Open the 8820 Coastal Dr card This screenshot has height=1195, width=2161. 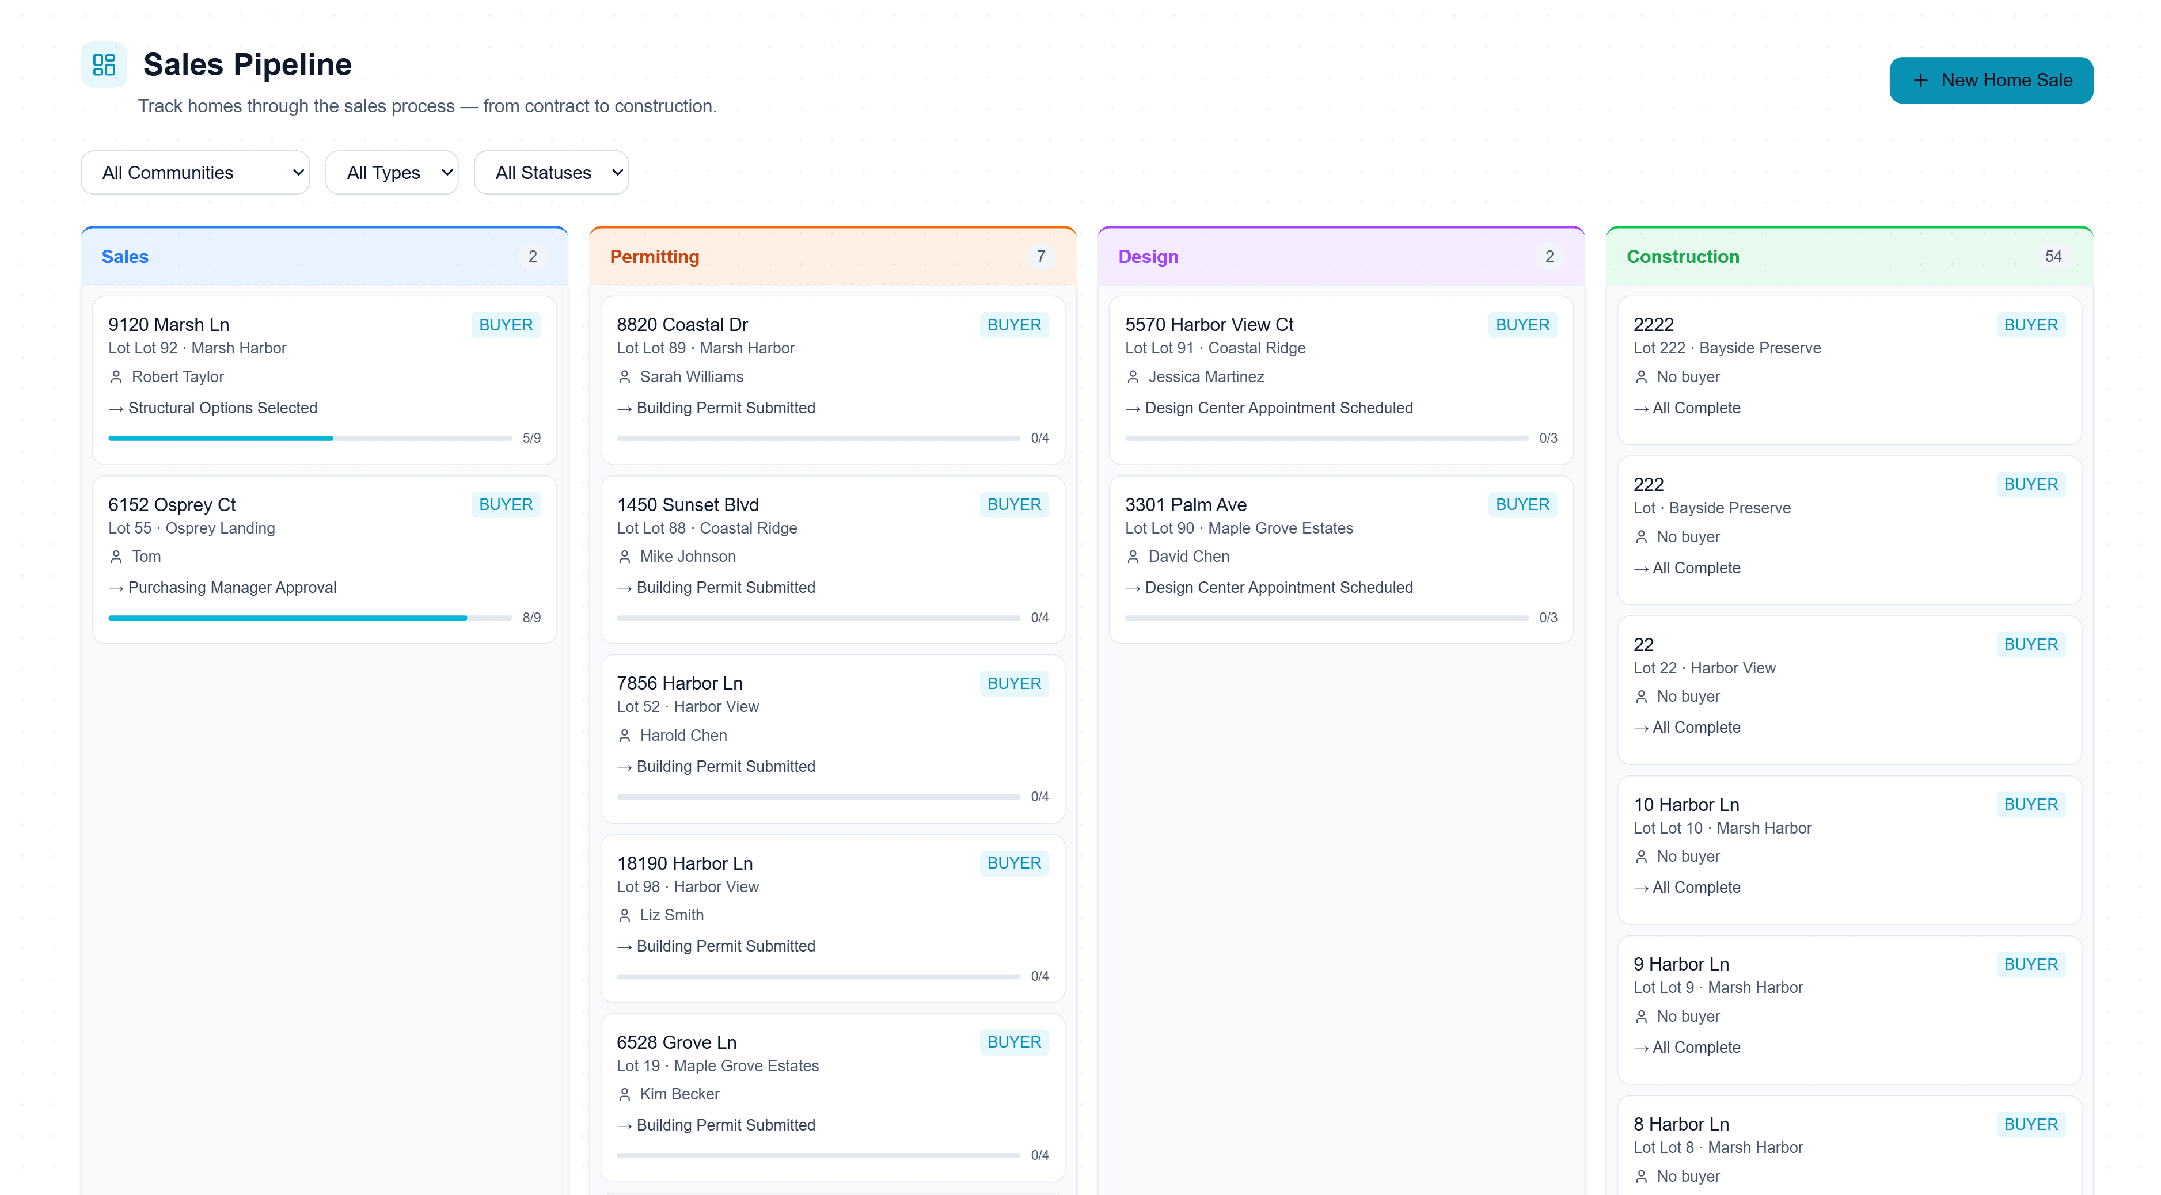click(833, 380)
